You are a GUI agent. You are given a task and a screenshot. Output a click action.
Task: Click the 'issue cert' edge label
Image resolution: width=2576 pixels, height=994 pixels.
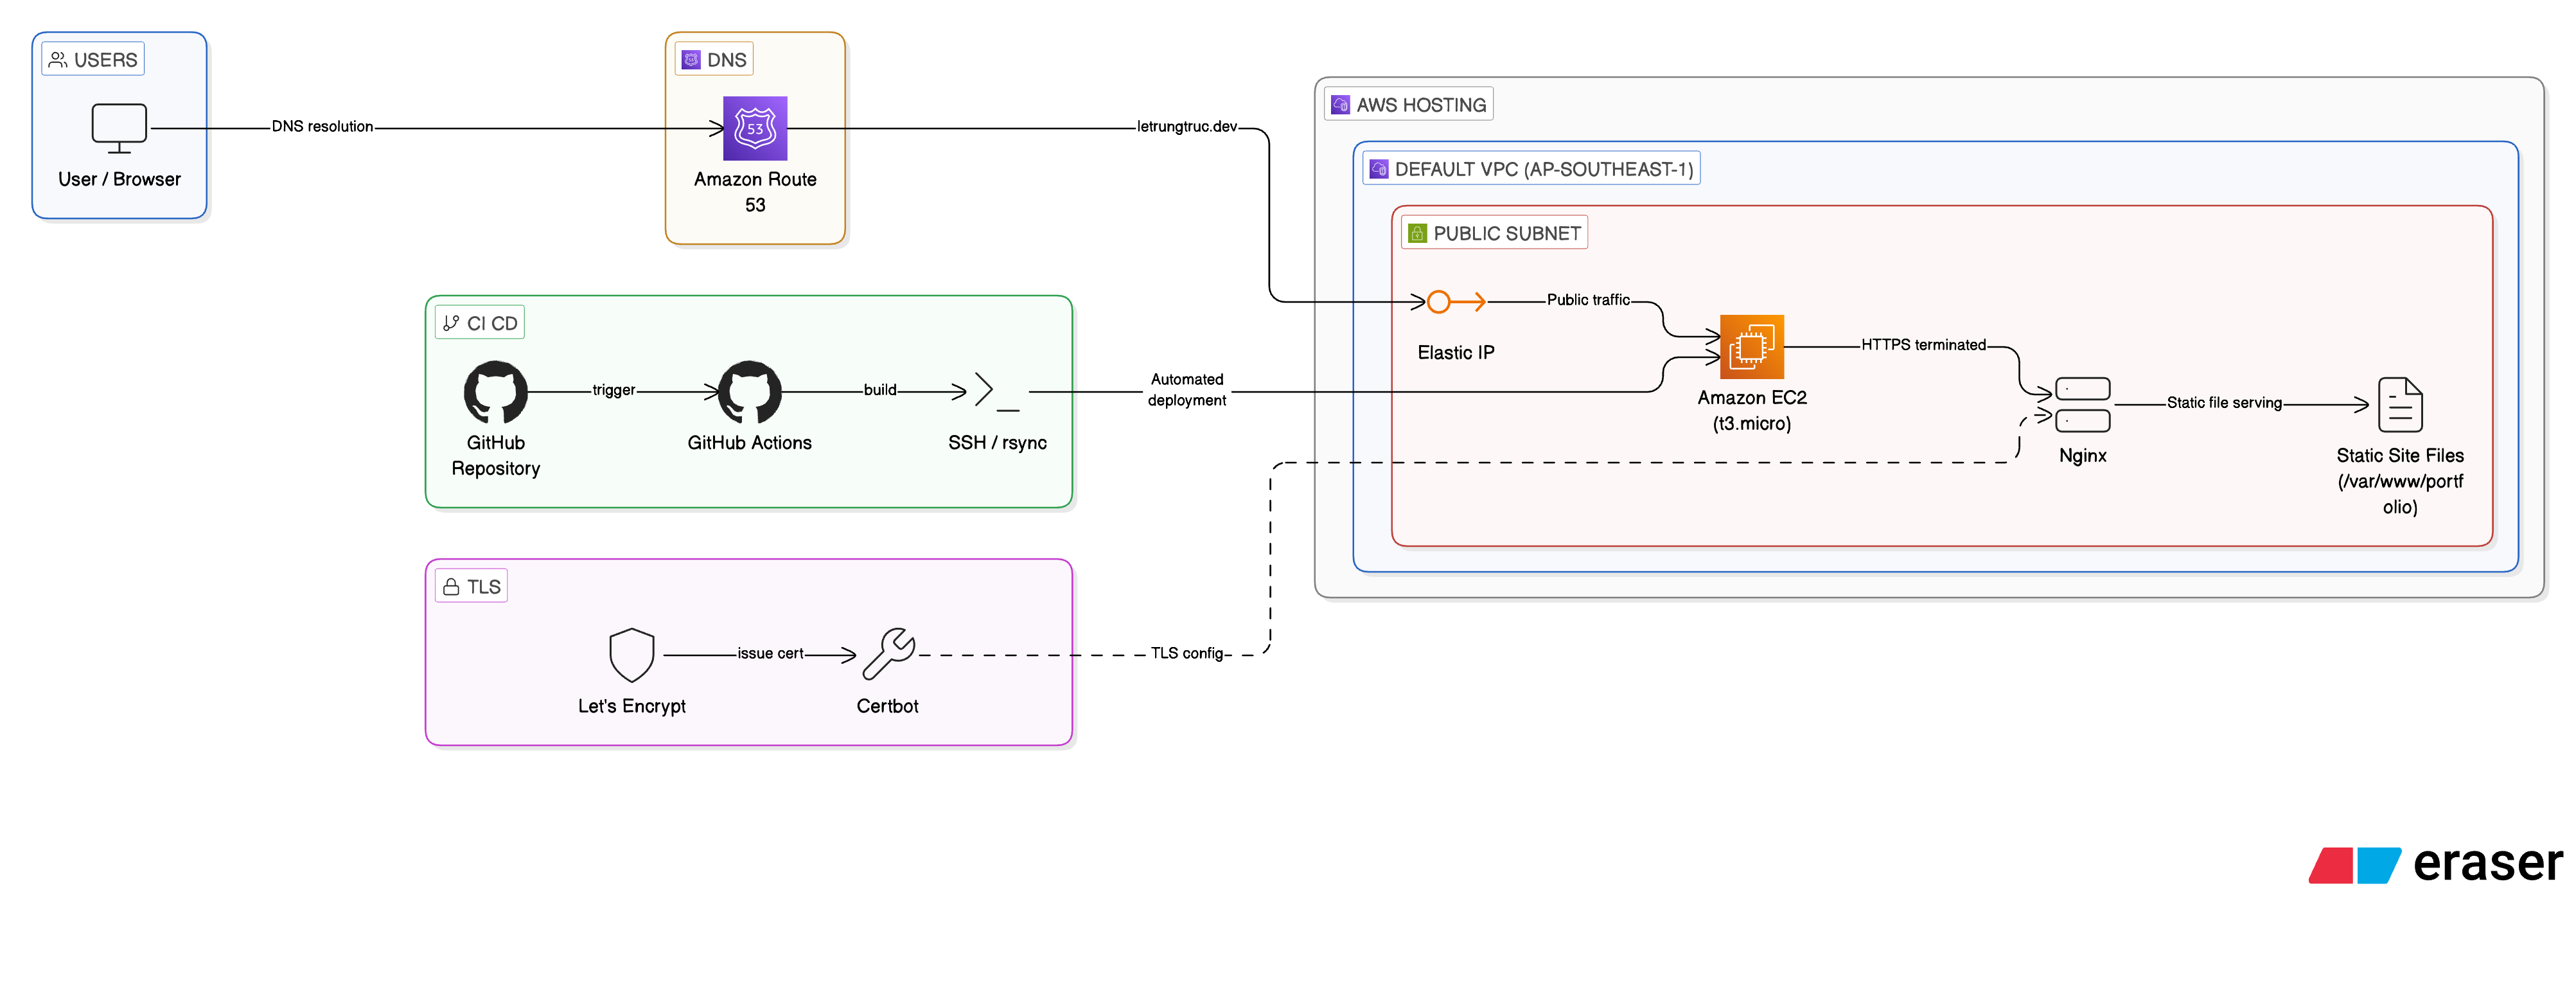point(770,654)
